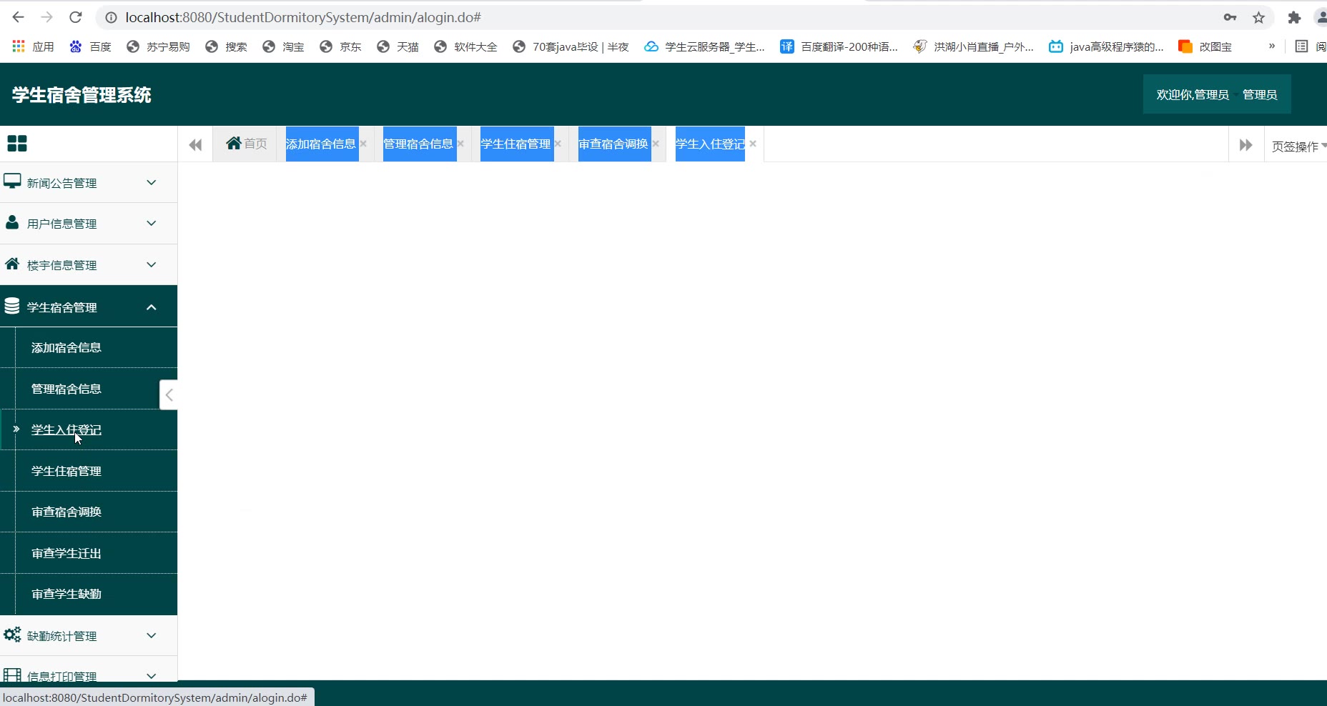The width and height of the screenshot is (1327, 706).
Task: Collapse the 学生宿舍管理 chevron
Action: 152,307
